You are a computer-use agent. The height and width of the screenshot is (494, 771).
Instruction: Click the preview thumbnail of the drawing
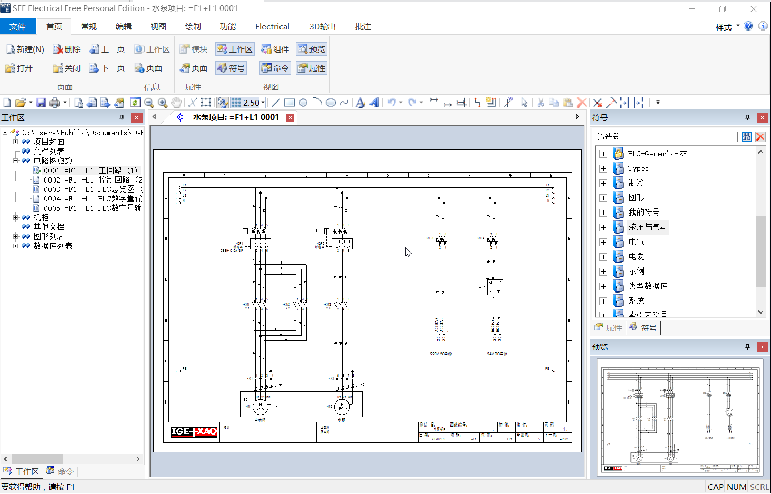click(681, 417)
